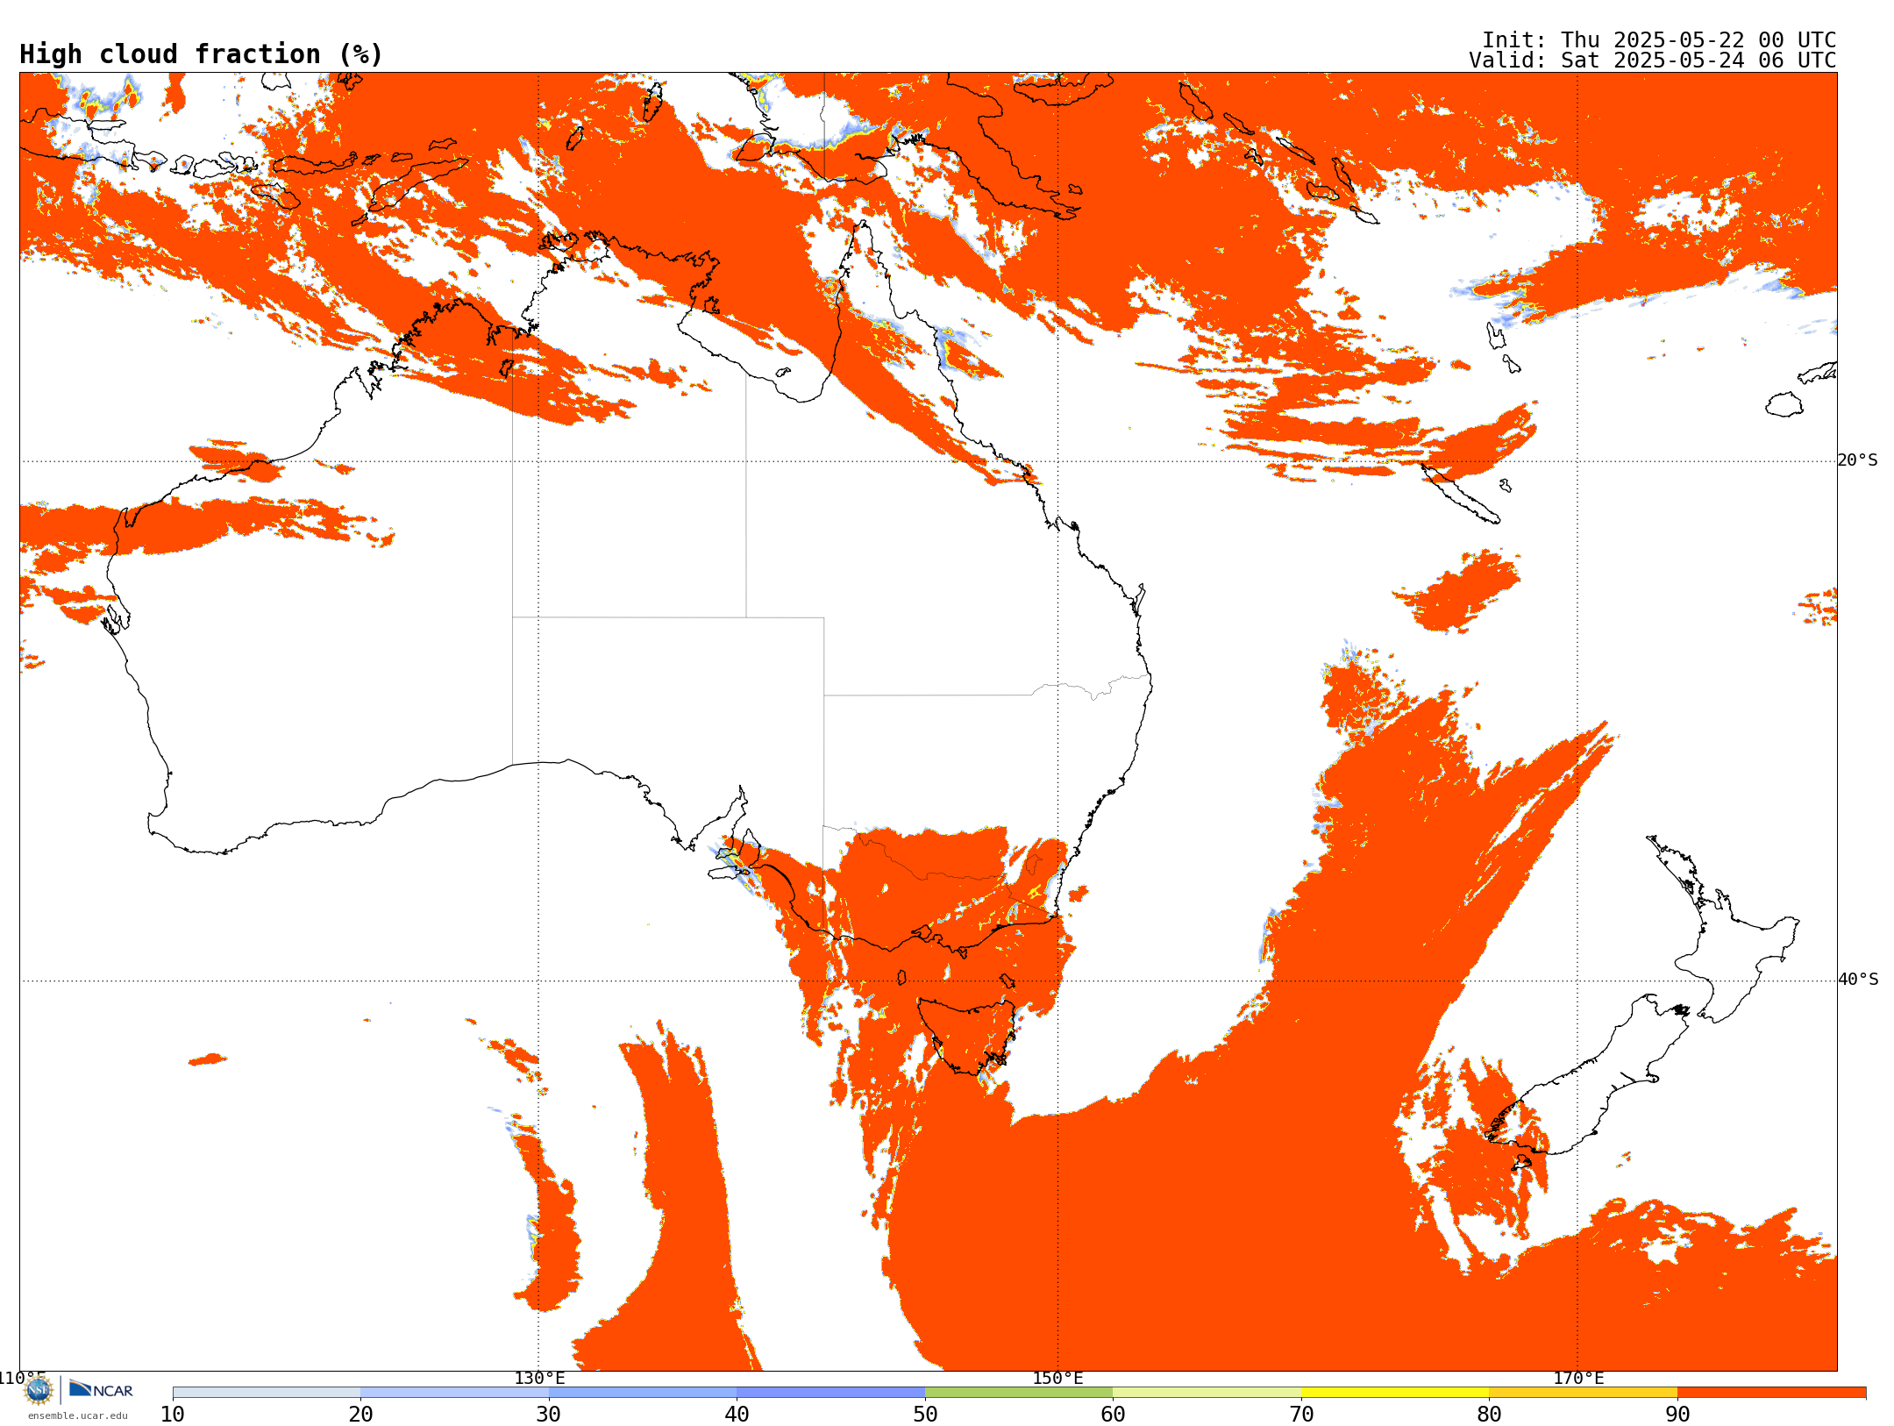Click the 150°E longitude label

[x=1057, y=1379]
